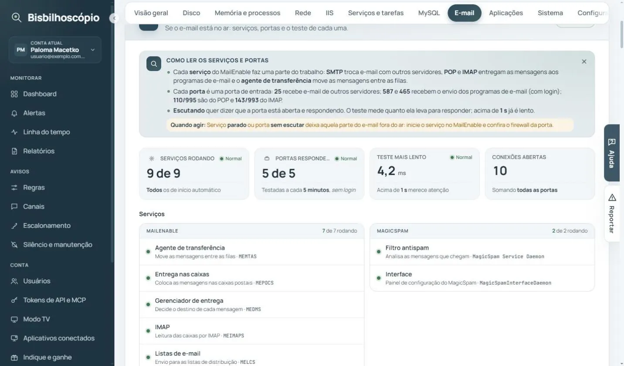624x366 pixels.
Task: Click the '4,2 ms' teste mais lento value
Action: [x=391, y=171]
